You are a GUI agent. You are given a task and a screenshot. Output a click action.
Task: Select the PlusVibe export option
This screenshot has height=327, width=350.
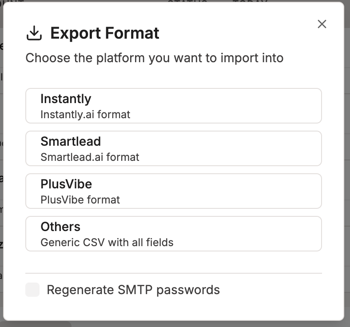[174, 191]
